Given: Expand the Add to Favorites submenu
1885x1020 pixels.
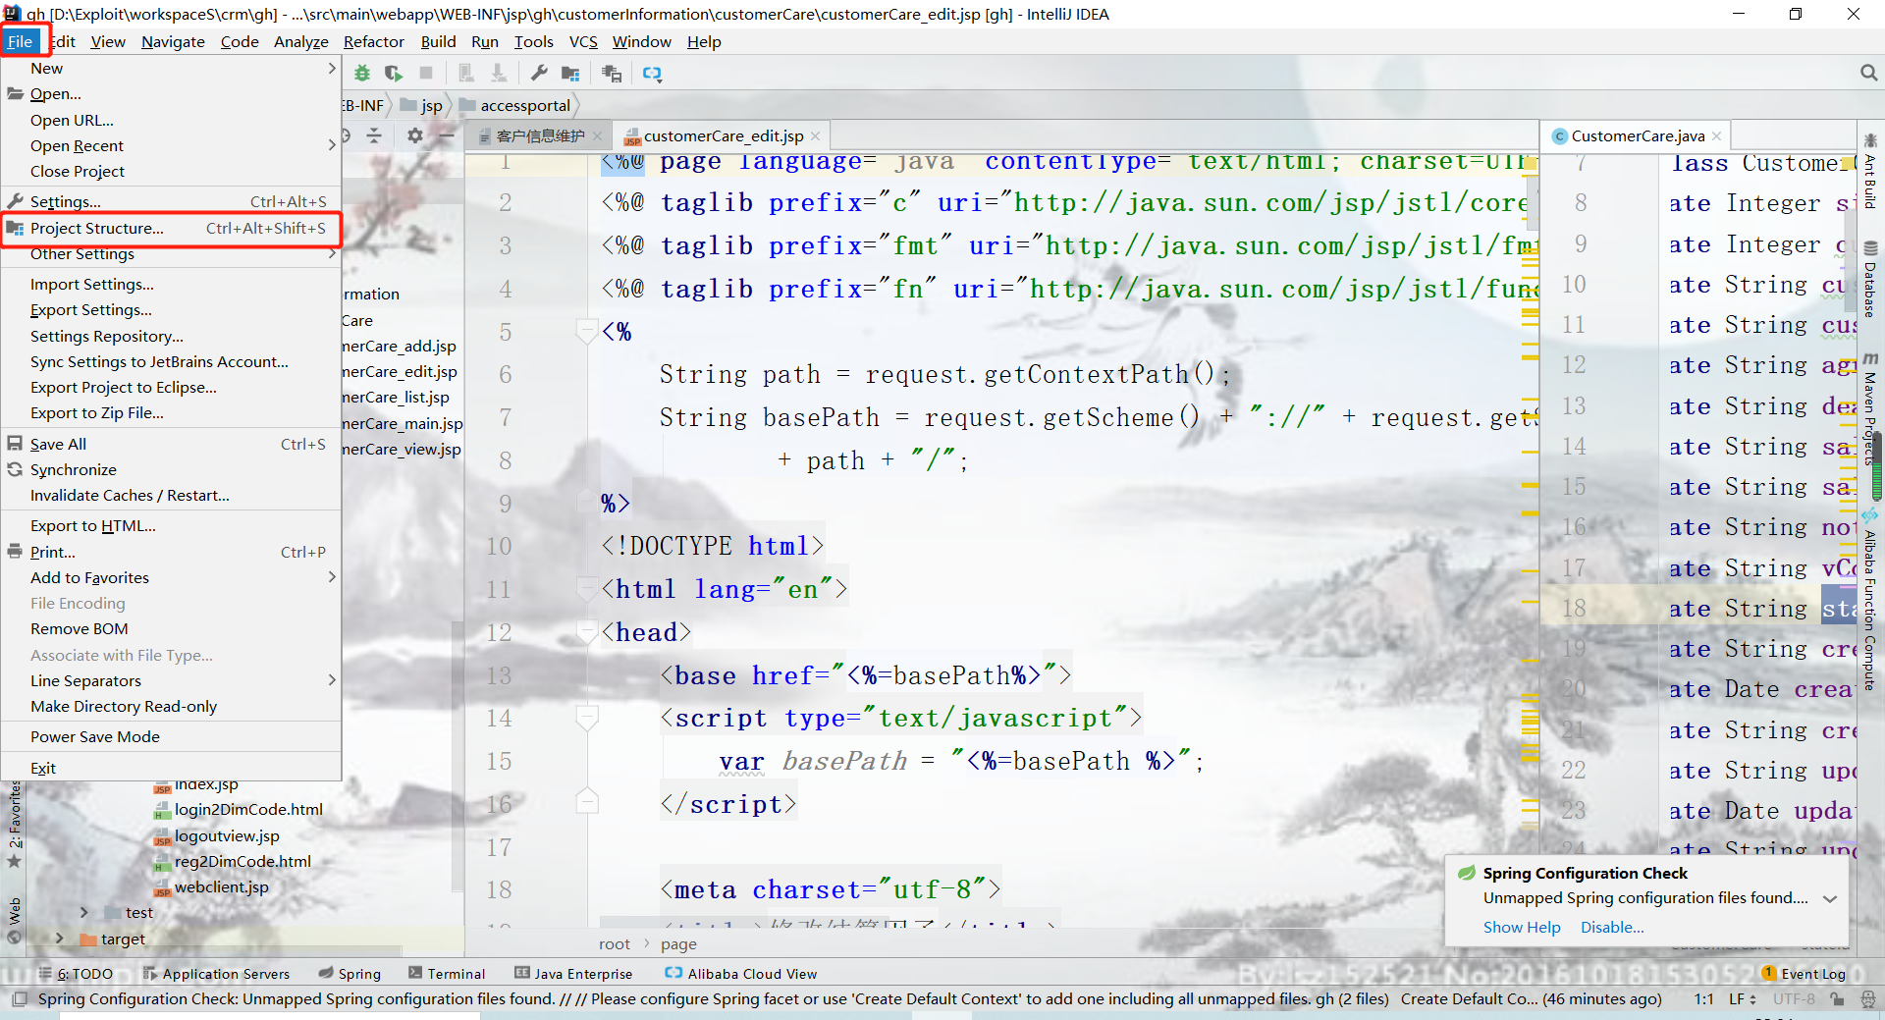Looking at the screenshot, I should (171, 578).
